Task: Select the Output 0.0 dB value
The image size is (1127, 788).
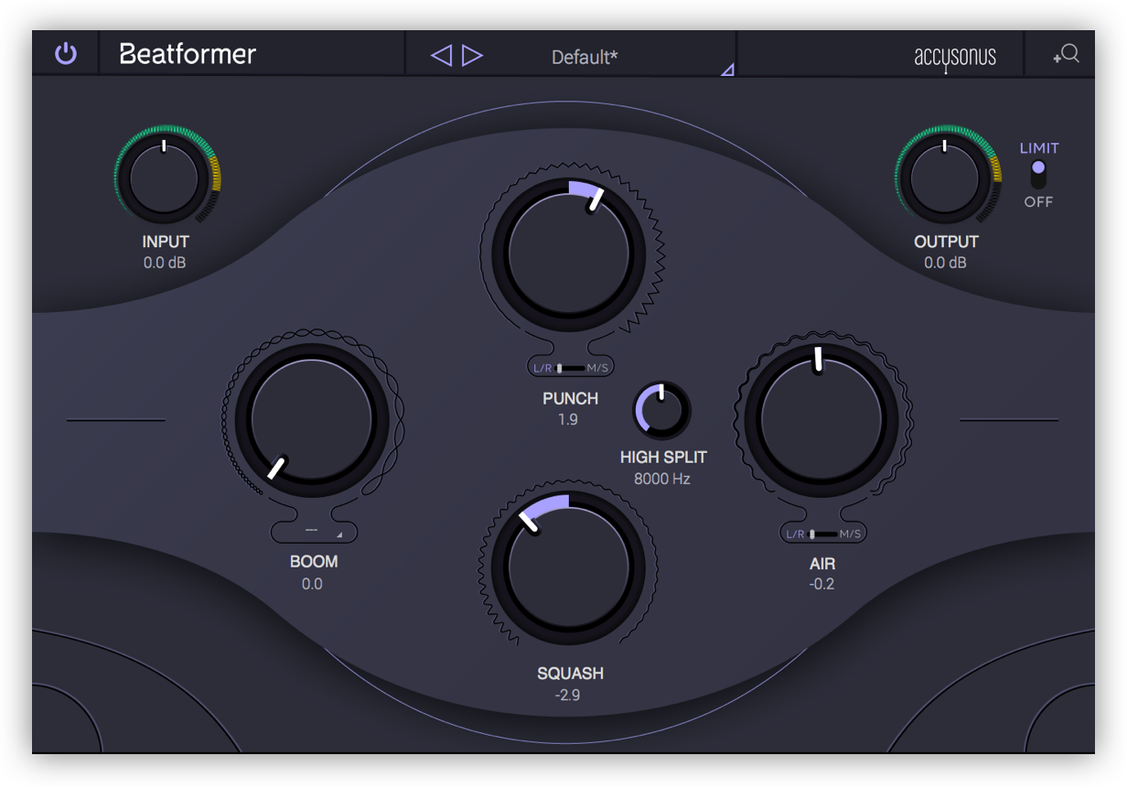Action: coord(946,263)
